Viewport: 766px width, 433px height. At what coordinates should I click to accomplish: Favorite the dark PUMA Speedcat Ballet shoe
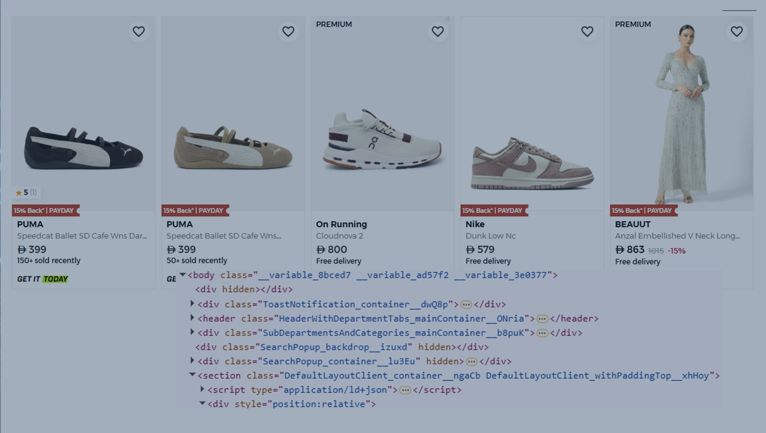pyautogui.click(x=139, y=32)
